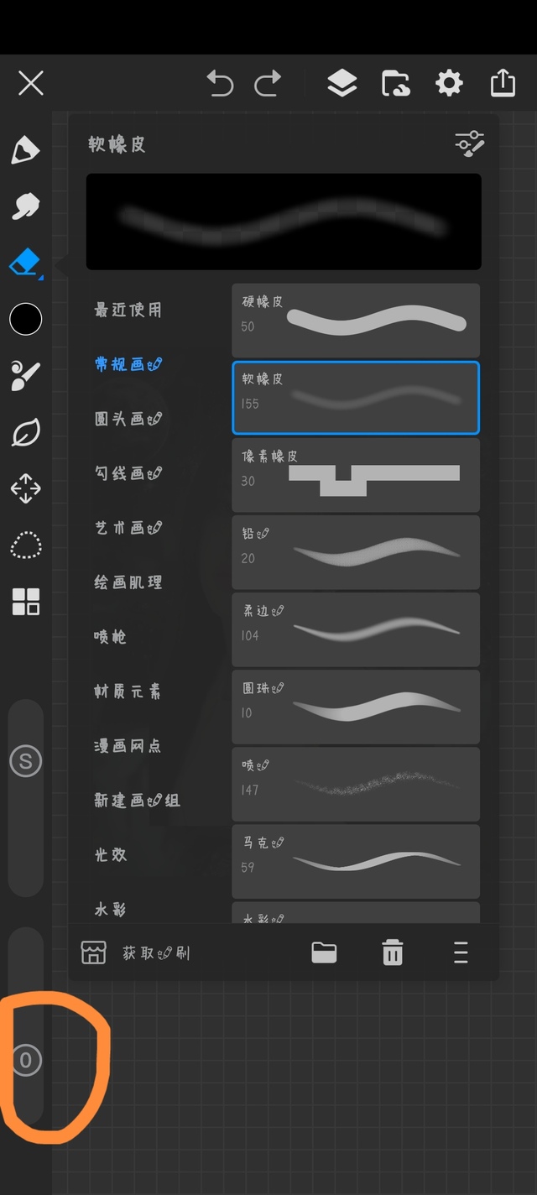Select the transform move tool
This screenshot has height=1195, width=537.
(x=25, y=488)
